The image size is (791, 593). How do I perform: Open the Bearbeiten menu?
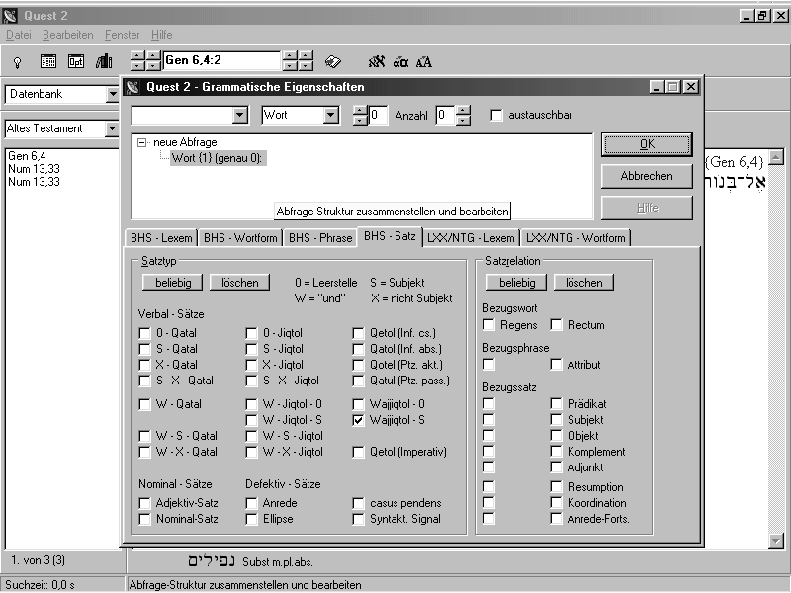(x=67, y=35)
